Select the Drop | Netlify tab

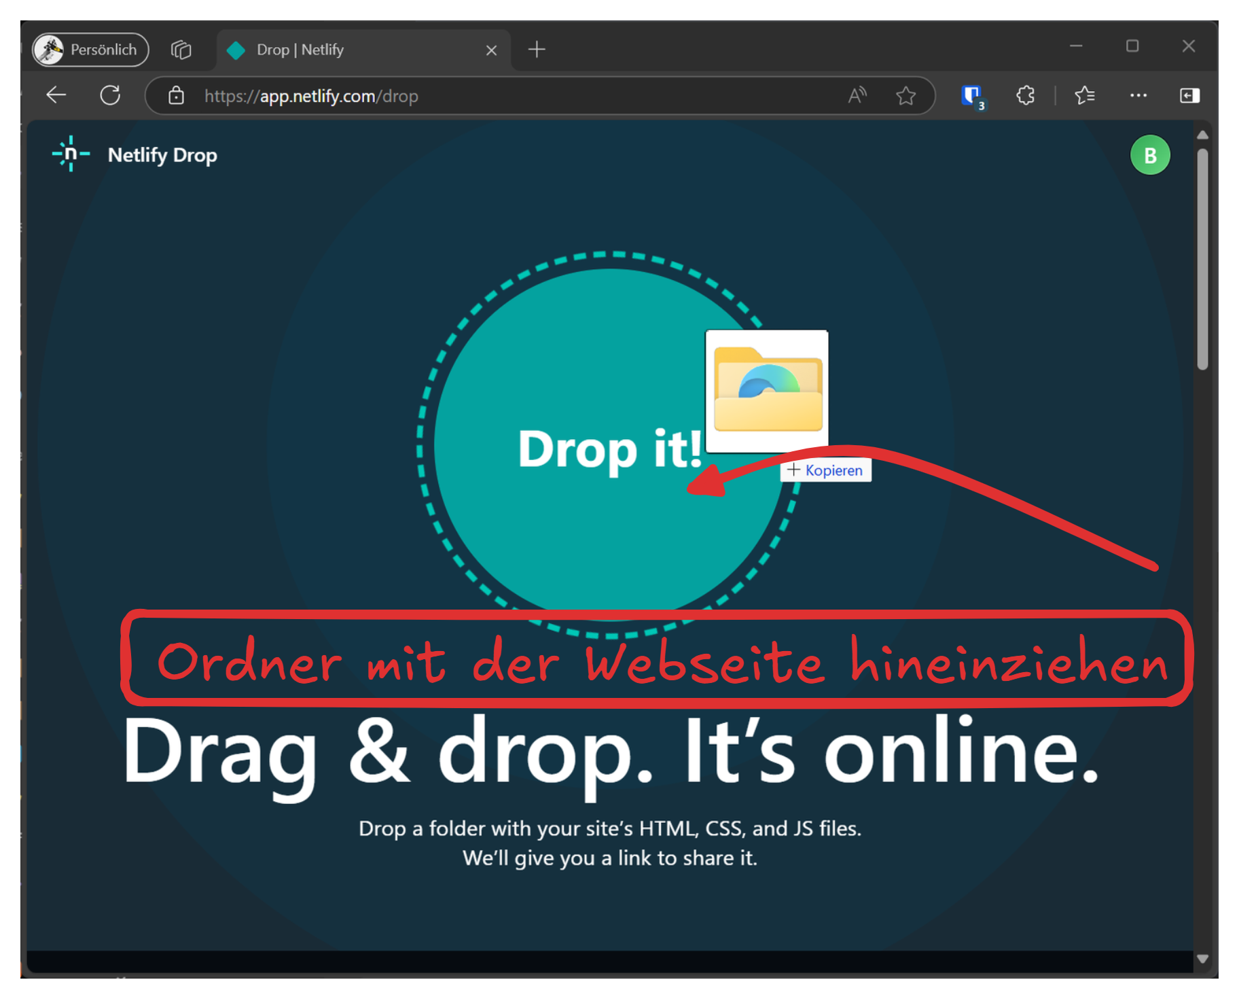pyautogui.click(x=363, y=50)
